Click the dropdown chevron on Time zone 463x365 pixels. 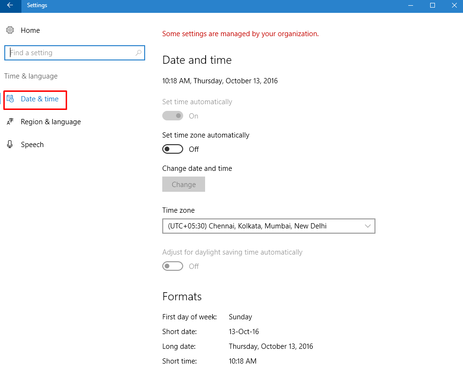(x=367, y=226)
